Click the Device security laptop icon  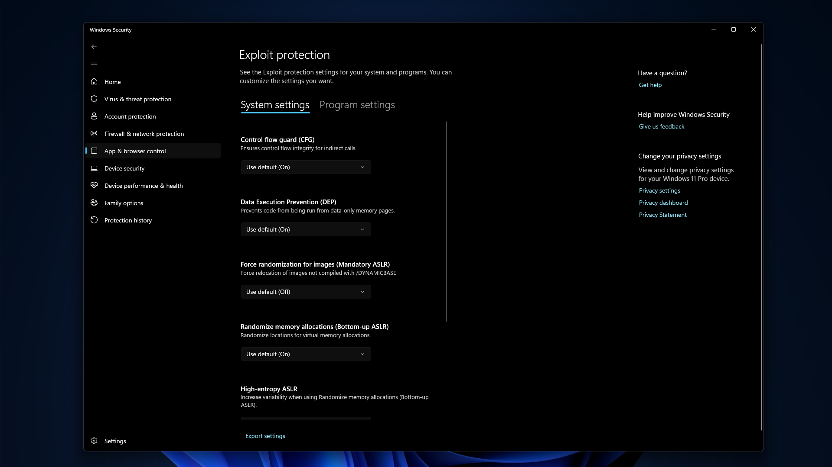tap(94, 168)
